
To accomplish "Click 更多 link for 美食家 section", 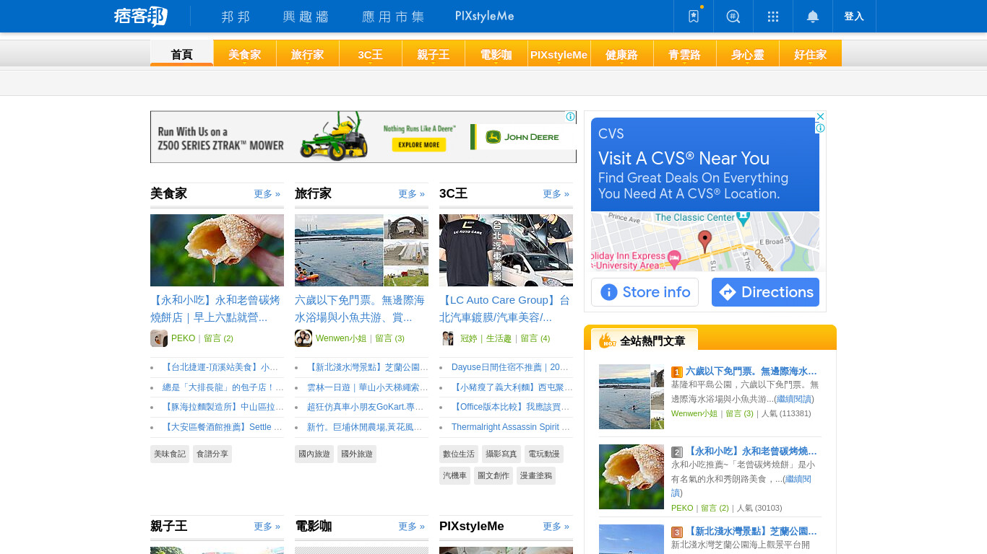I will click(x=267, y=194).
